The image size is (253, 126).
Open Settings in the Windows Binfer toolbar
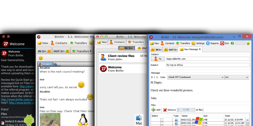pos(198,43)
